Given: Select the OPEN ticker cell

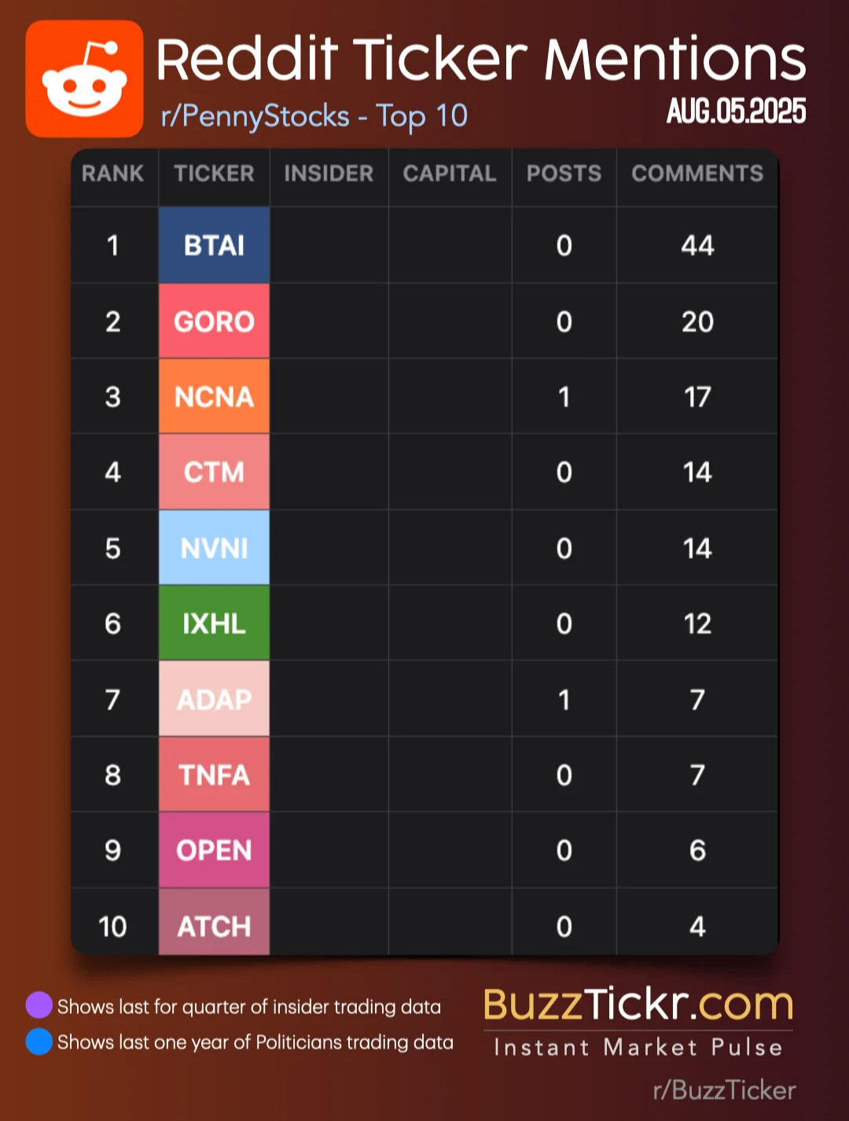Looking at the screenshot, I should tap(214, 850).
